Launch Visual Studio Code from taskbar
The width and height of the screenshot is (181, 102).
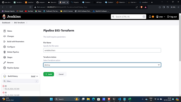pyautogui.click(x=119, y=99)
